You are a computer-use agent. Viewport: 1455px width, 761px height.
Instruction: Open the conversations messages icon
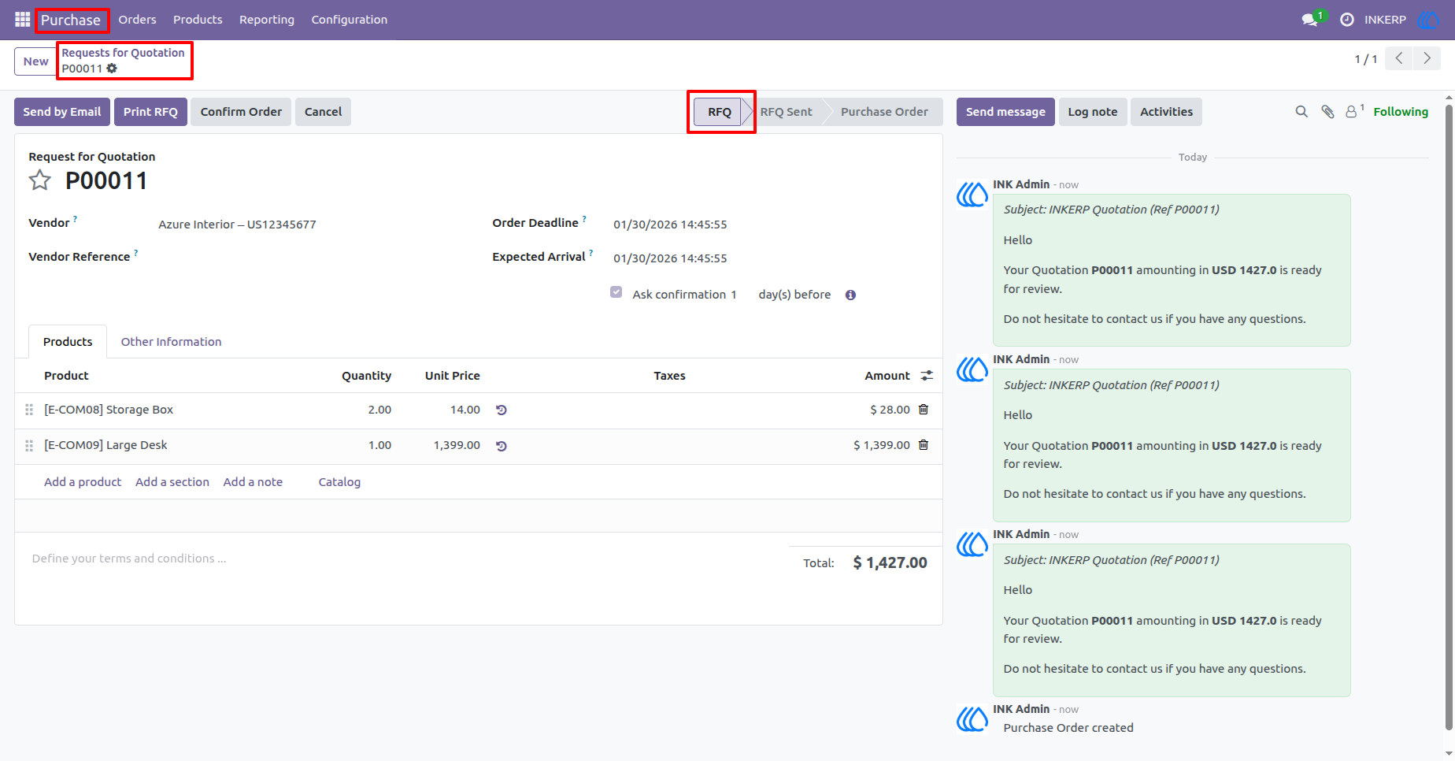pyautogui.click(x=1310, y=20)
